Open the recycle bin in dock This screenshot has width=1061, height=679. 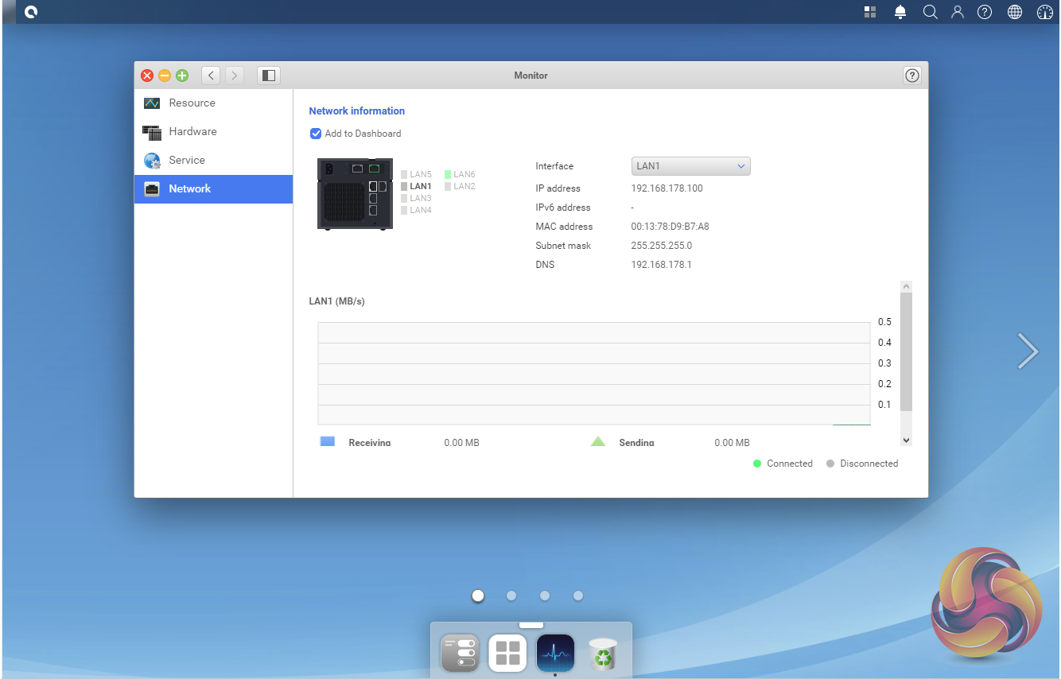point(604,654)
